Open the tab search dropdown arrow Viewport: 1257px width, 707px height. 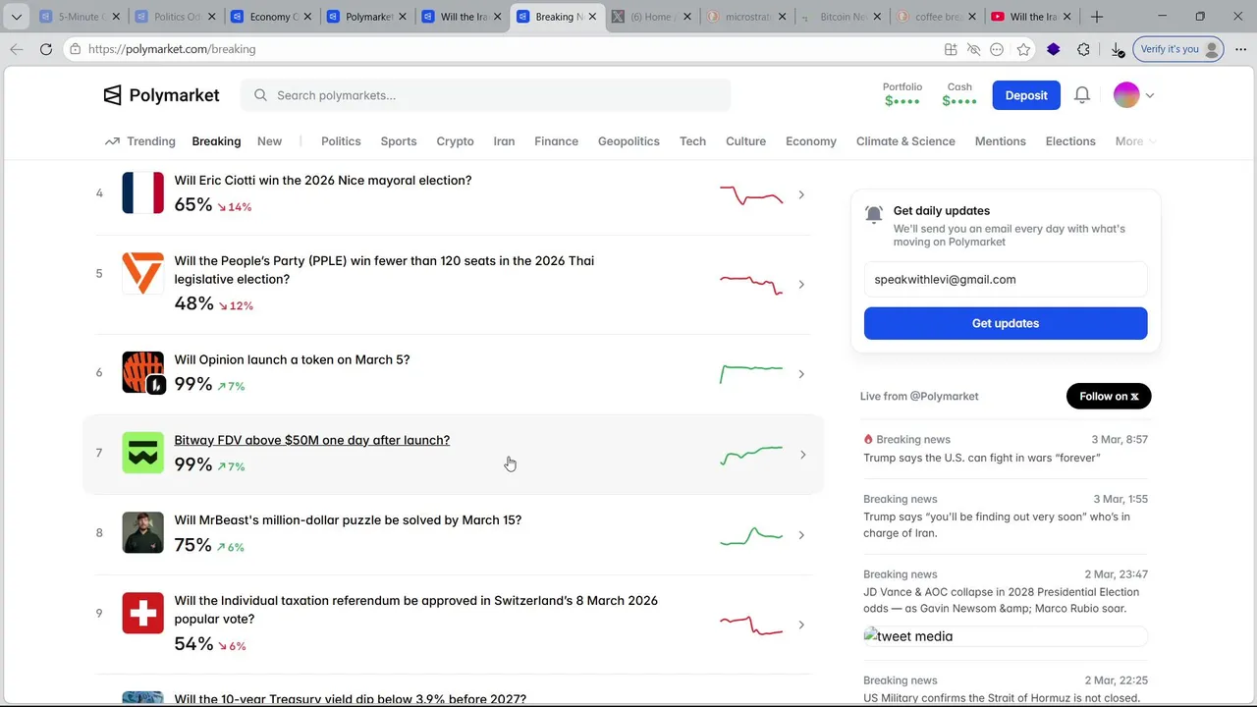(16, 17)
